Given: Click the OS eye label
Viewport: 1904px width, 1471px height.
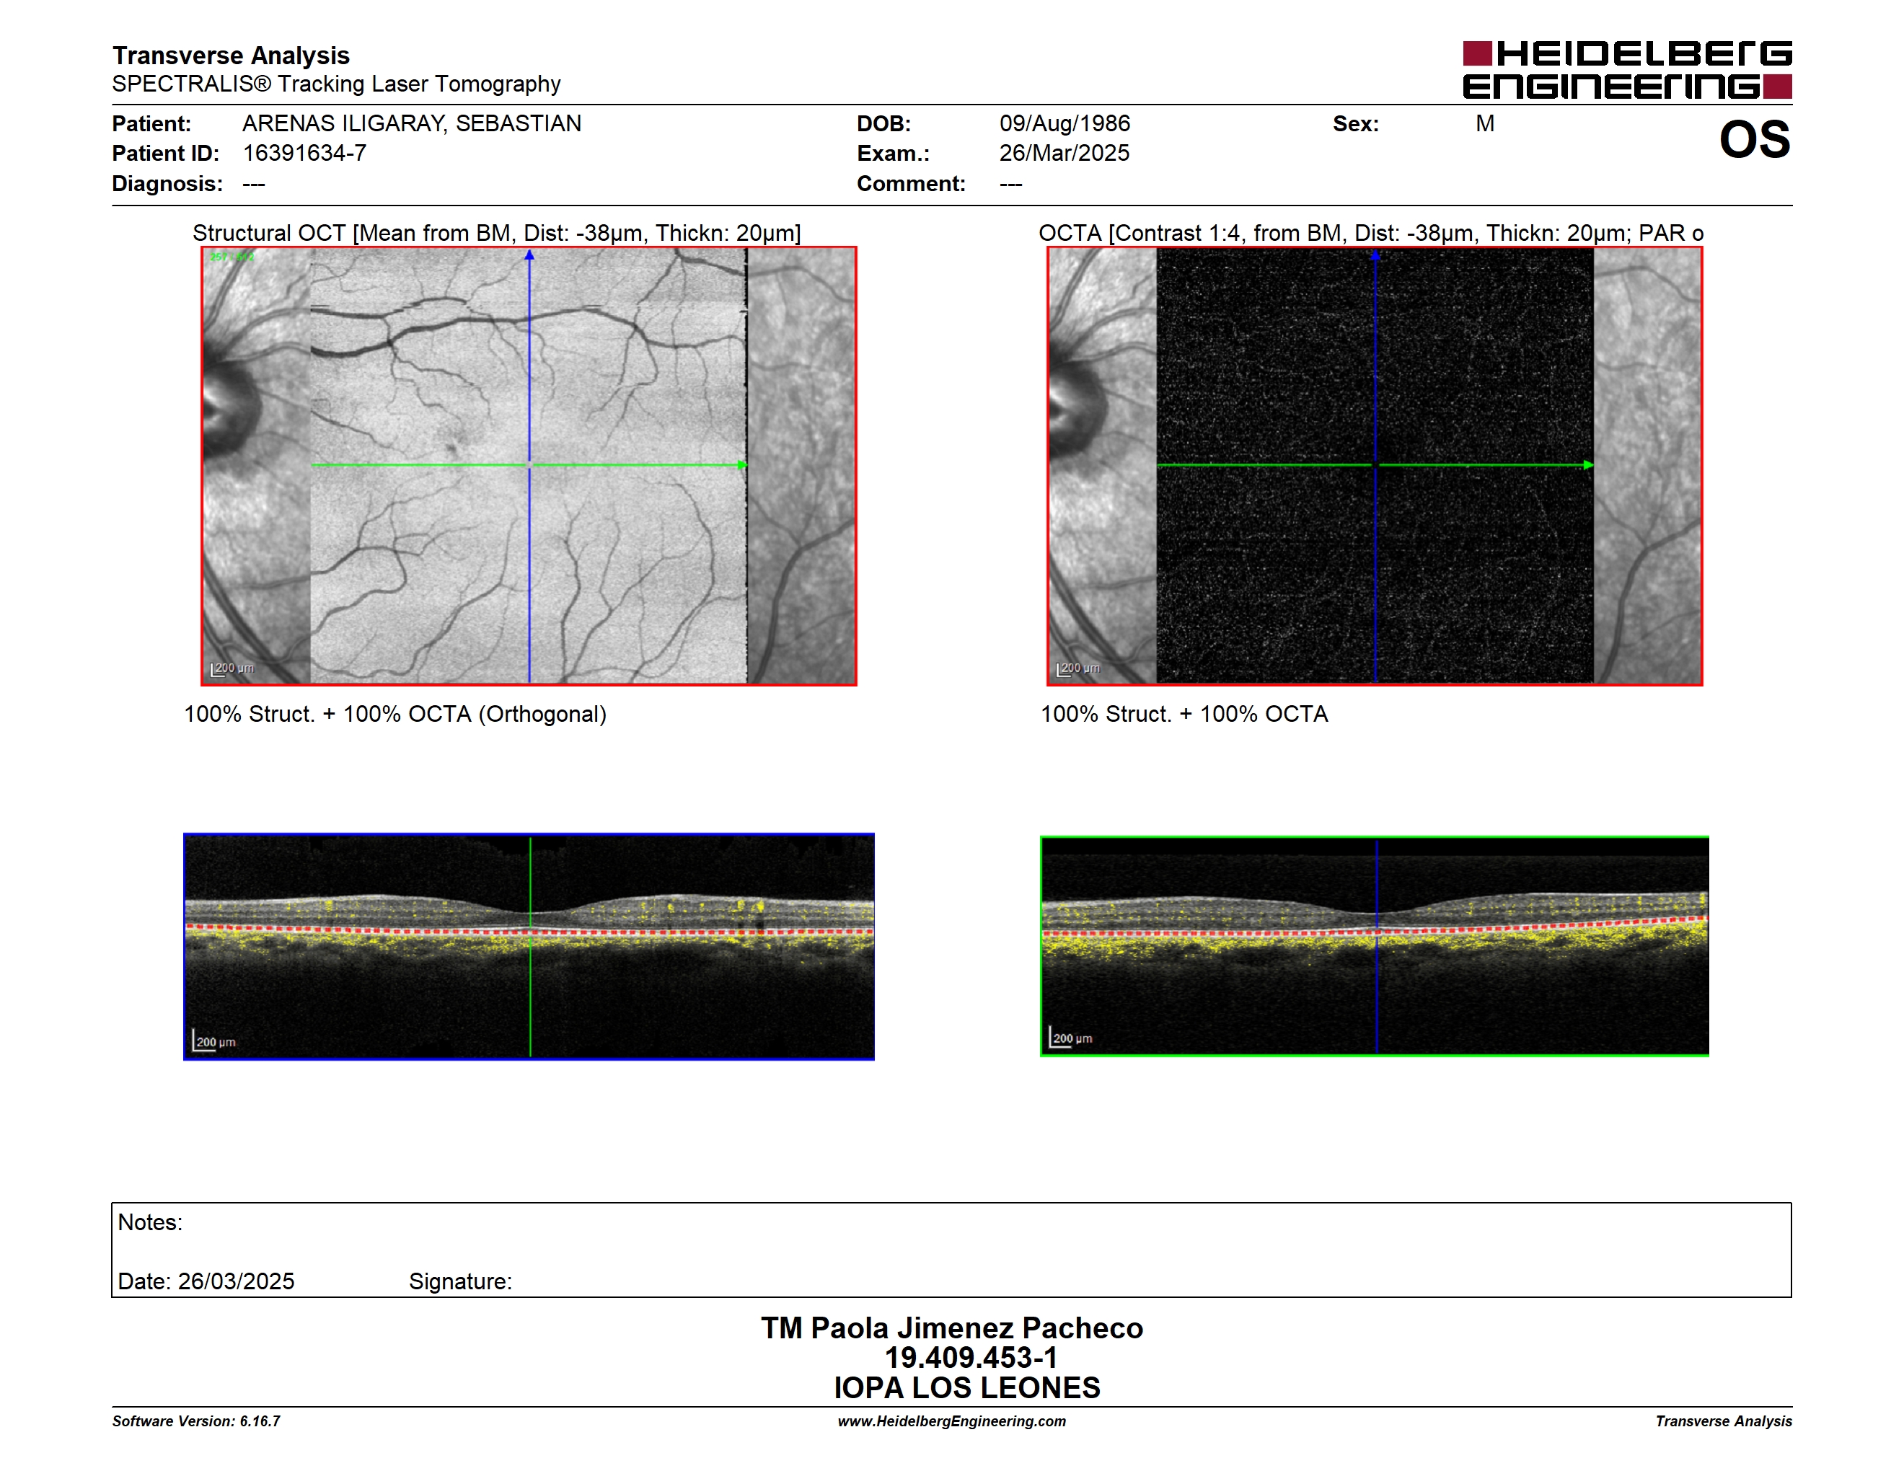Looking at the screenshot, I should coord(1754,139).
